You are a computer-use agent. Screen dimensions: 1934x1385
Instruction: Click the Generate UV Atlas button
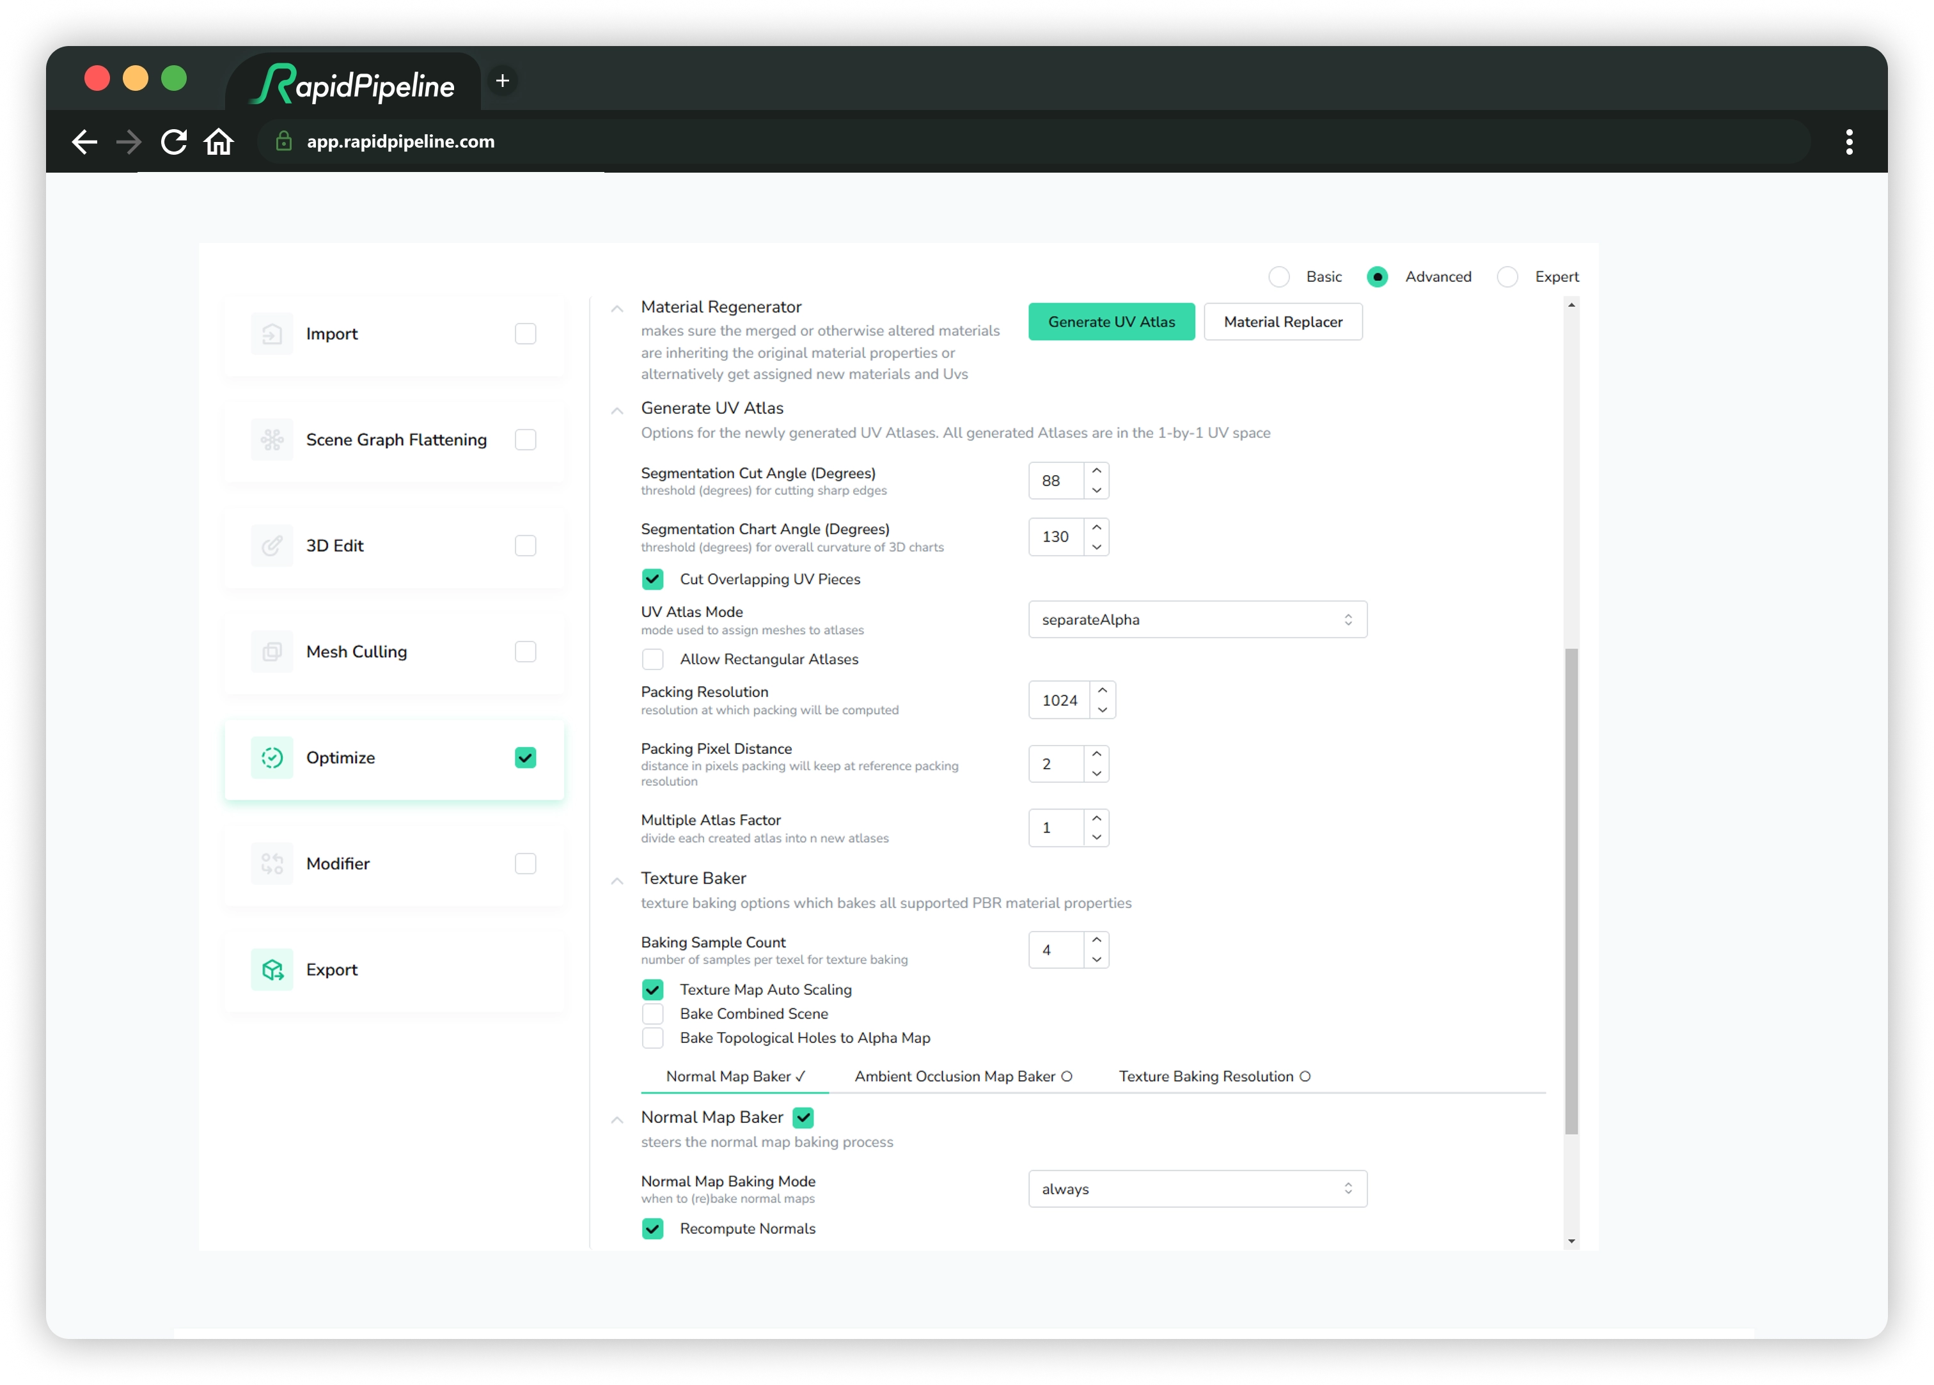1111,322
